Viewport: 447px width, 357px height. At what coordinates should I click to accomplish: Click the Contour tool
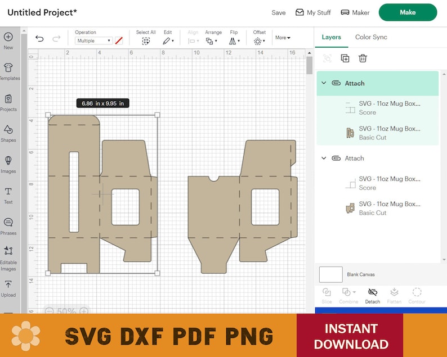click(x=417, y=296)
